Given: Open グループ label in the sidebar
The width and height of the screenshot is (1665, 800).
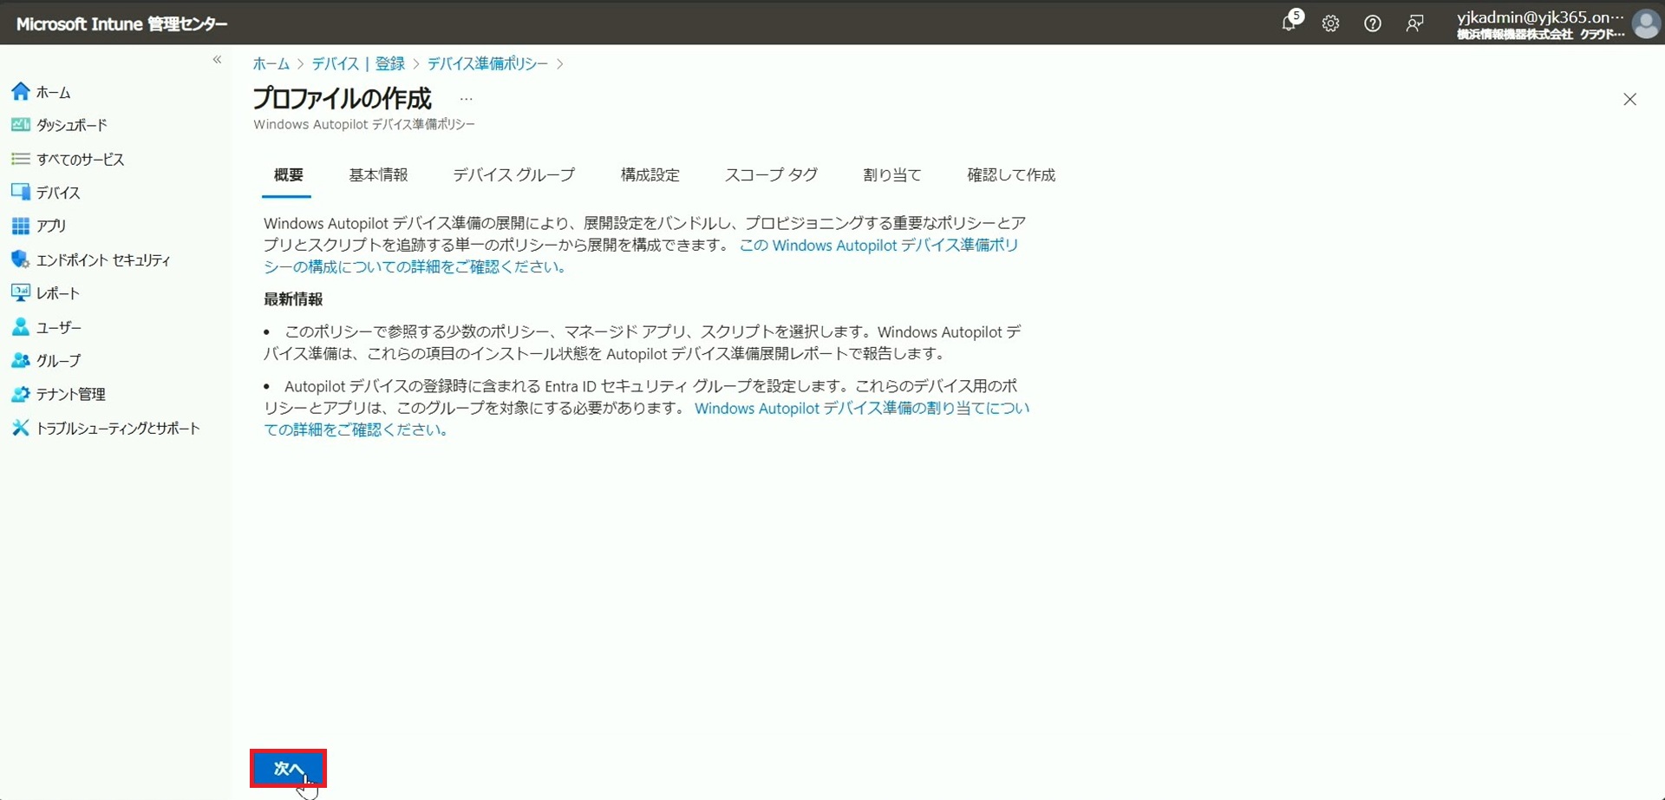Looking at the screenshot, I should pyautogui.click(x=59, y=361).
